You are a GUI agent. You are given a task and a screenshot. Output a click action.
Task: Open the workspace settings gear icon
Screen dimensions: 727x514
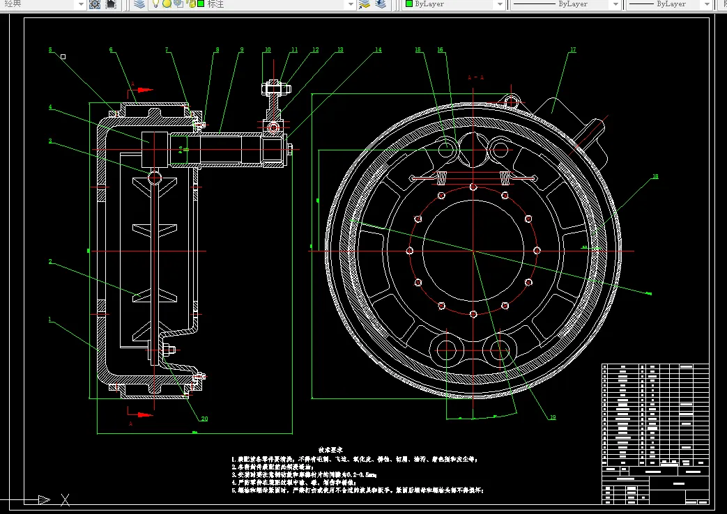[x=95, y=4]
